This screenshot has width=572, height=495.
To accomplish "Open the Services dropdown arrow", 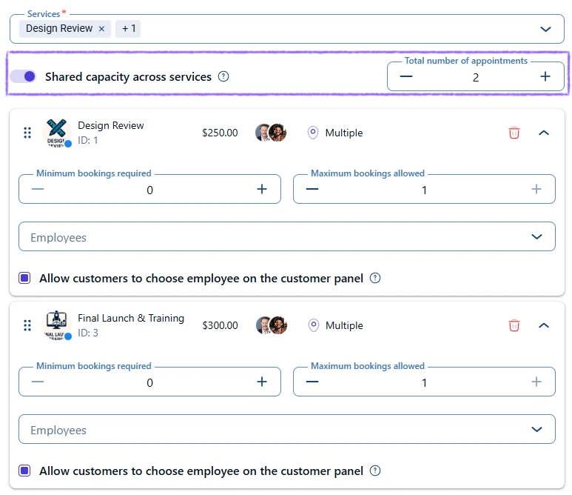I will pyautogui.click(x=546, y=29).
